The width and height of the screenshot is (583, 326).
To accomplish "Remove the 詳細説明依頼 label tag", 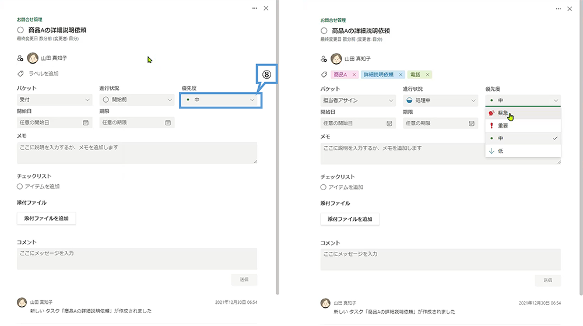I will (401, 75).
